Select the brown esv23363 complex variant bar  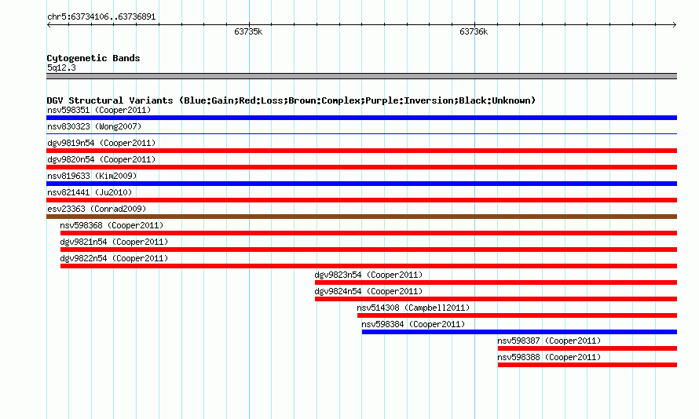361,217
